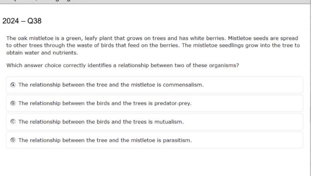Click the "2024 – Q38" question heading

[x=22, y=21]
